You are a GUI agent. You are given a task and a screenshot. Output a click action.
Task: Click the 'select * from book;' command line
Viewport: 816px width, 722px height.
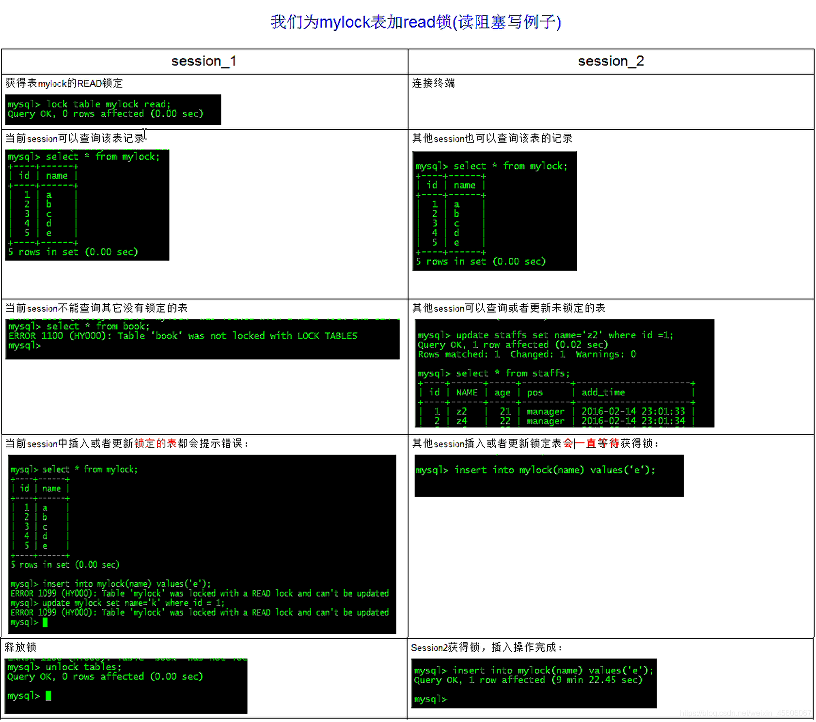coord(79,326)
